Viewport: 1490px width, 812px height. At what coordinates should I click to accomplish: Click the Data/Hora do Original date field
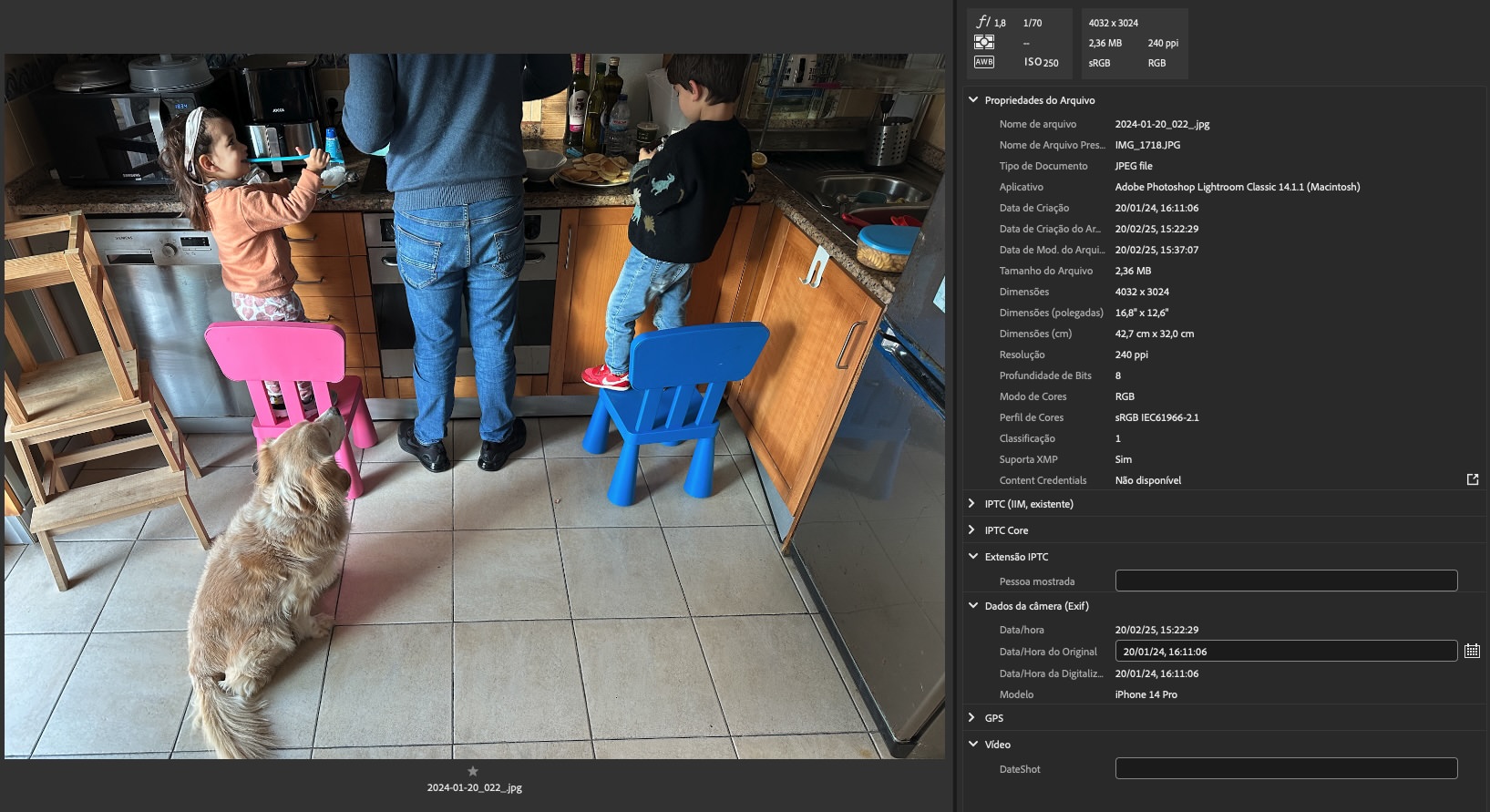1286,651
